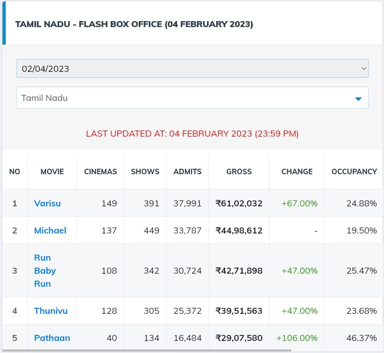Click Varisu cinemas count 149
384x353 pixels.
tap(109, 203)
